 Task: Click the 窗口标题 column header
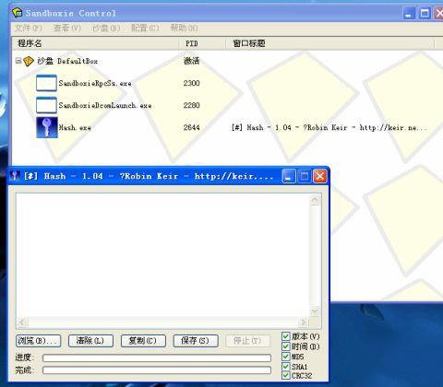(329, 43)
